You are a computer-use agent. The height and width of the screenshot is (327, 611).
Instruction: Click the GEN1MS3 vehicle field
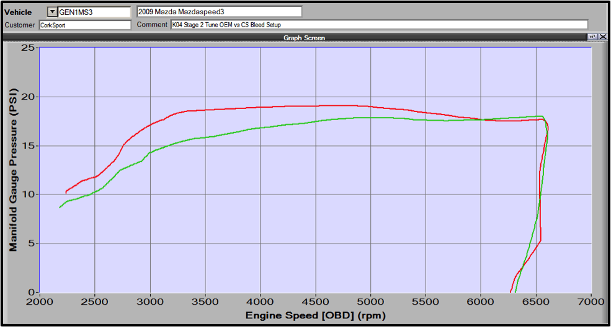point(94,12)
